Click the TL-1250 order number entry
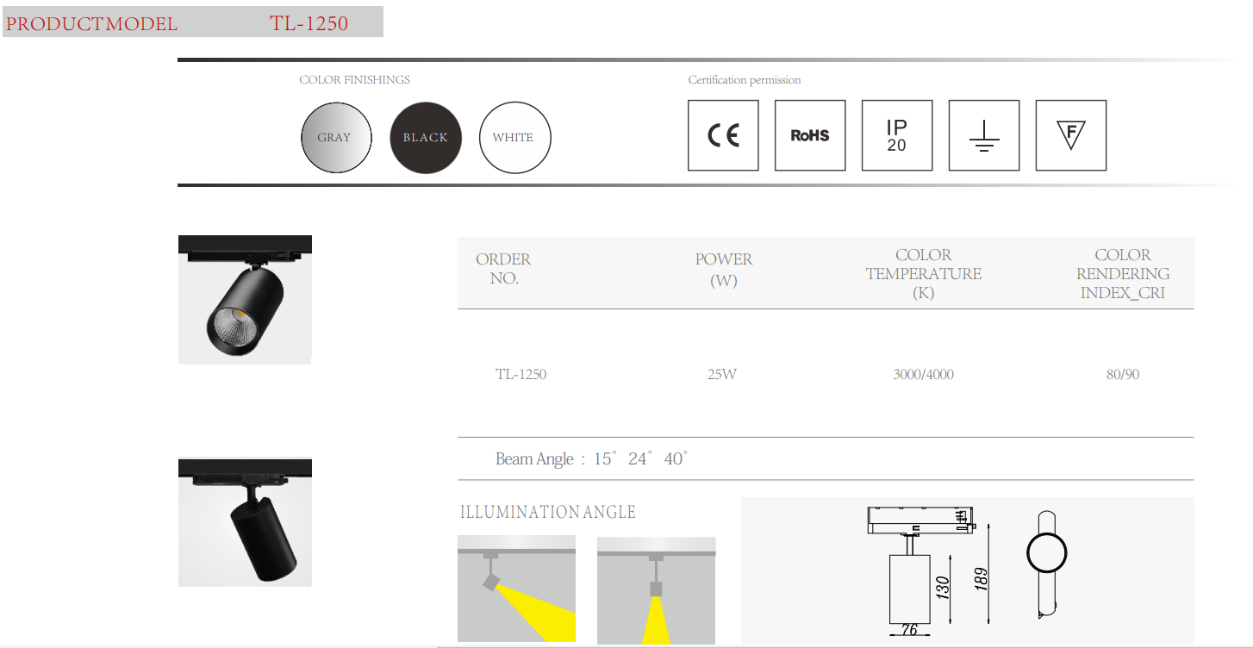This screenshot has height=648, width=1253. click(x=521, y=374)
